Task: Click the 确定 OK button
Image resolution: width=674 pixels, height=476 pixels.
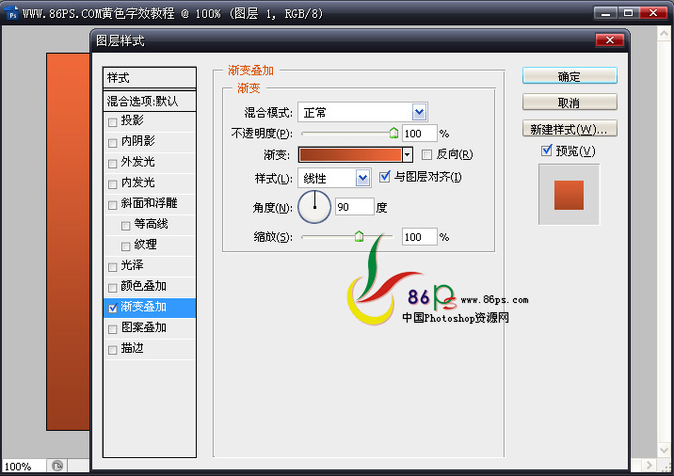Action: [570, 76]
